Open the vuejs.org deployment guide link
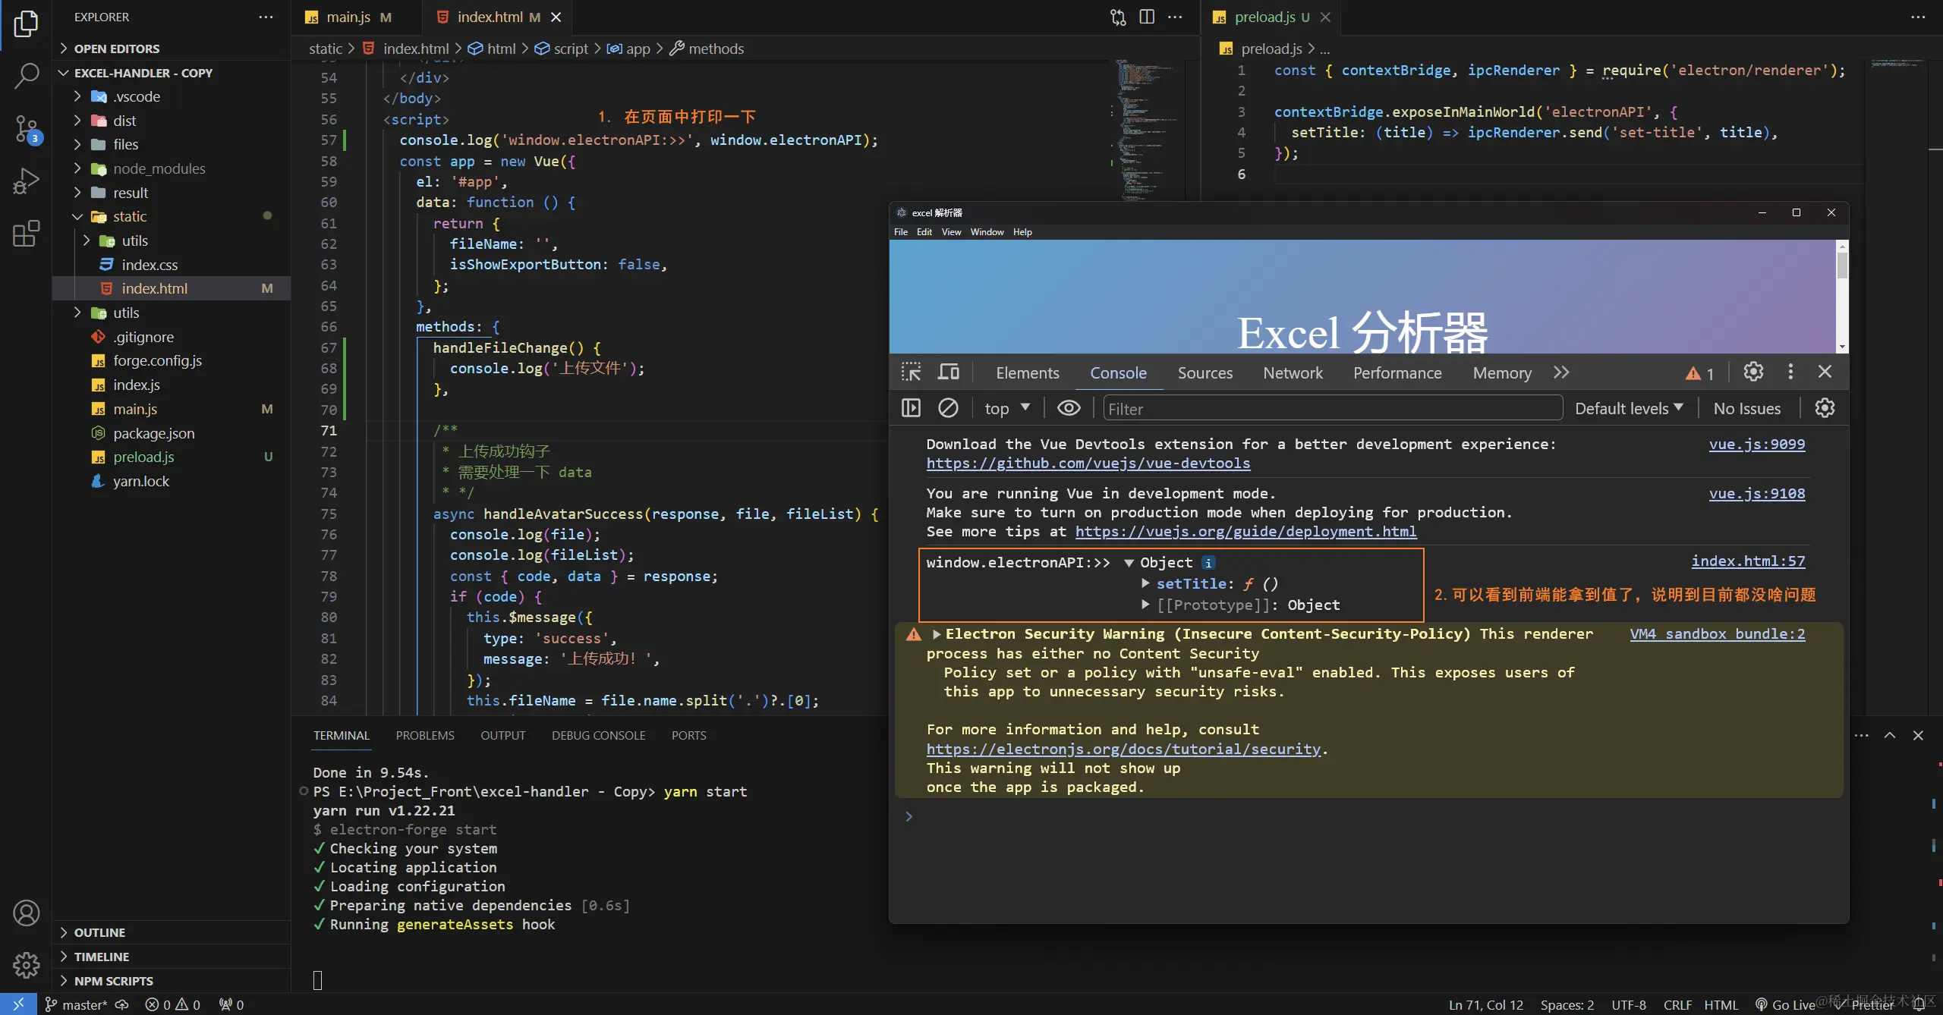The width and height of the screenshot is (1943, 1015). (x=1245, y=531)
